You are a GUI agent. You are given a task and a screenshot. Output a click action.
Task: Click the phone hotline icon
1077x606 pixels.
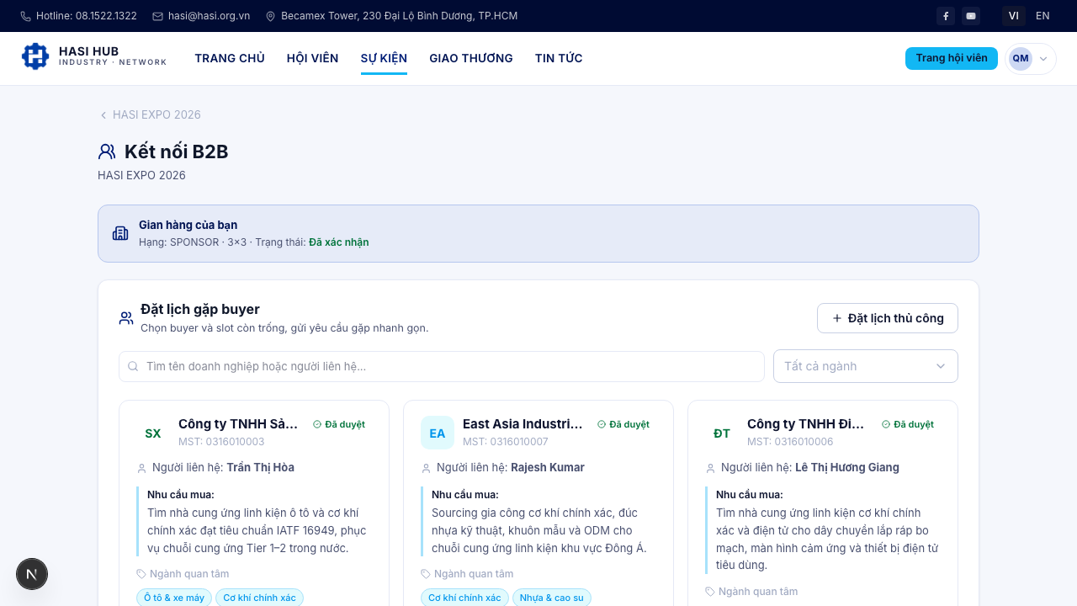(25, 16)
